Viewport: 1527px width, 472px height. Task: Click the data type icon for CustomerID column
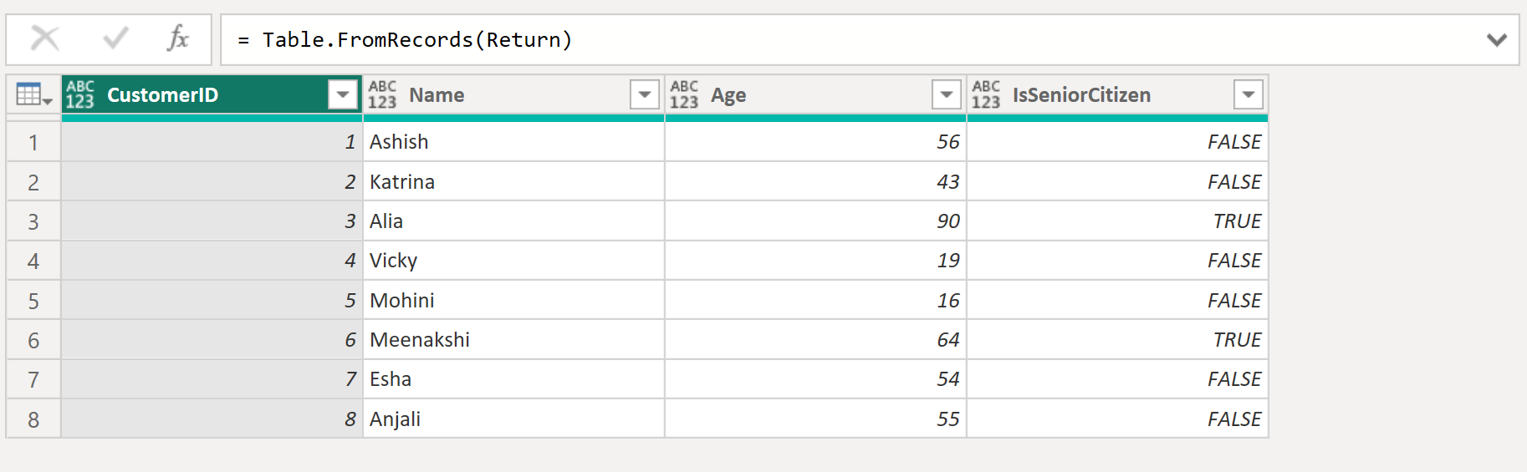80,95
